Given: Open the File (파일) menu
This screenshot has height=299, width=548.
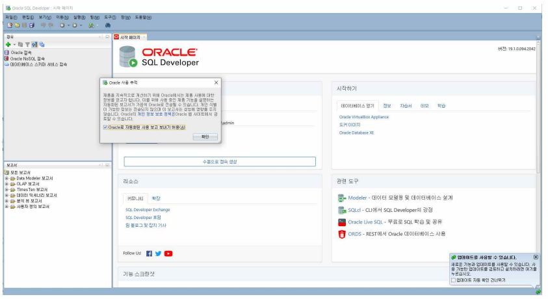Looking at the screenshot, I should tap(11, 18).
